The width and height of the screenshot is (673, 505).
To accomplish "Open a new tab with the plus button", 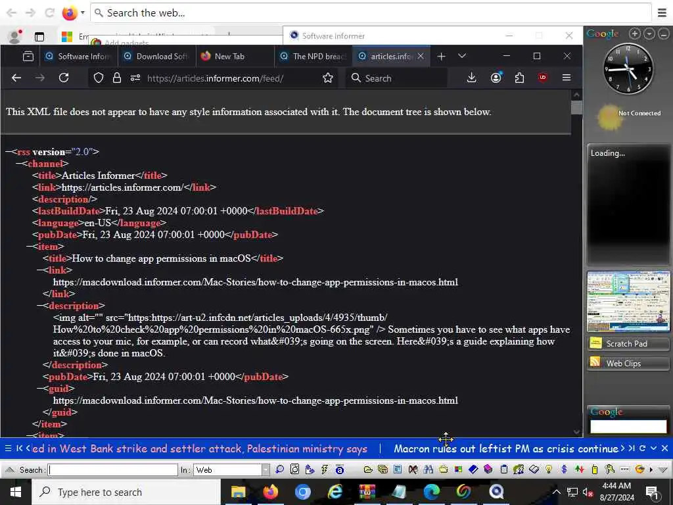I will coord(441,57).
